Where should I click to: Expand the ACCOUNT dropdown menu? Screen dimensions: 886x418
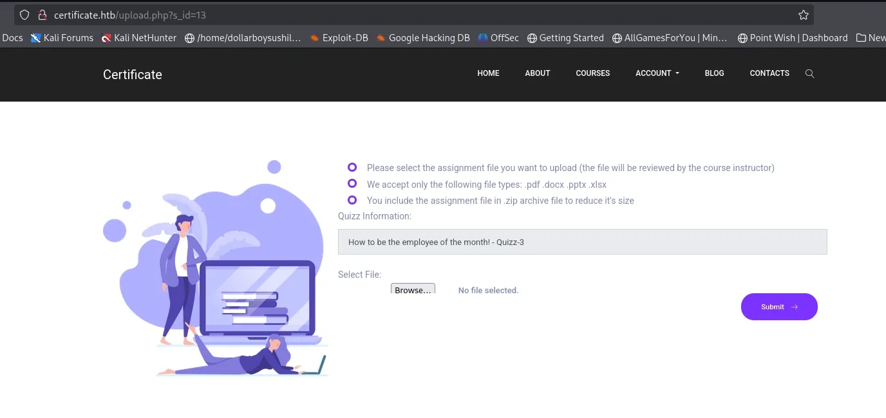tap(657, 73)
